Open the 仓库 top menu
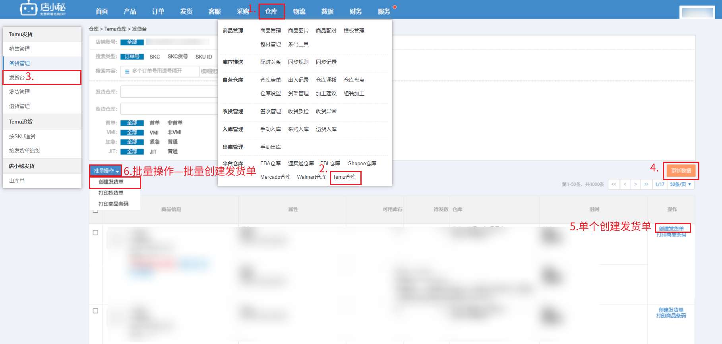 [271, 12]
